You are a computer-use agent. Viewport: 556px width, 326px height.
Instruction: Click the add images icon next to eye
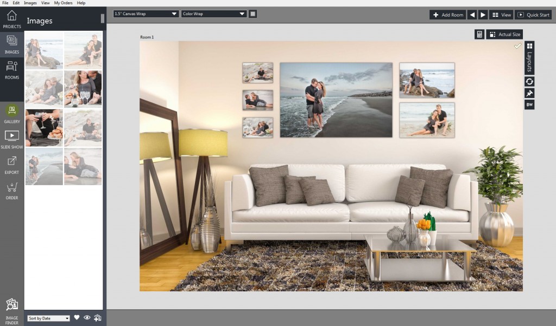(x=98, y=318)
